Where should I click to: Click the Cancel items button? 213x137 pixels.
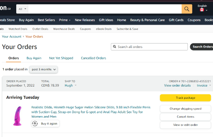click(186, 117)
